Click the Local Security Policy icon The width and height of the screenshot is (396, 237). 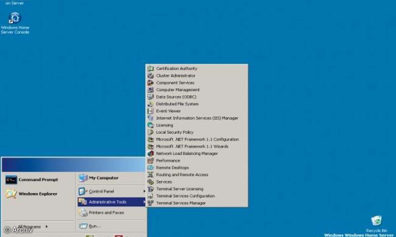click(150, 132)
